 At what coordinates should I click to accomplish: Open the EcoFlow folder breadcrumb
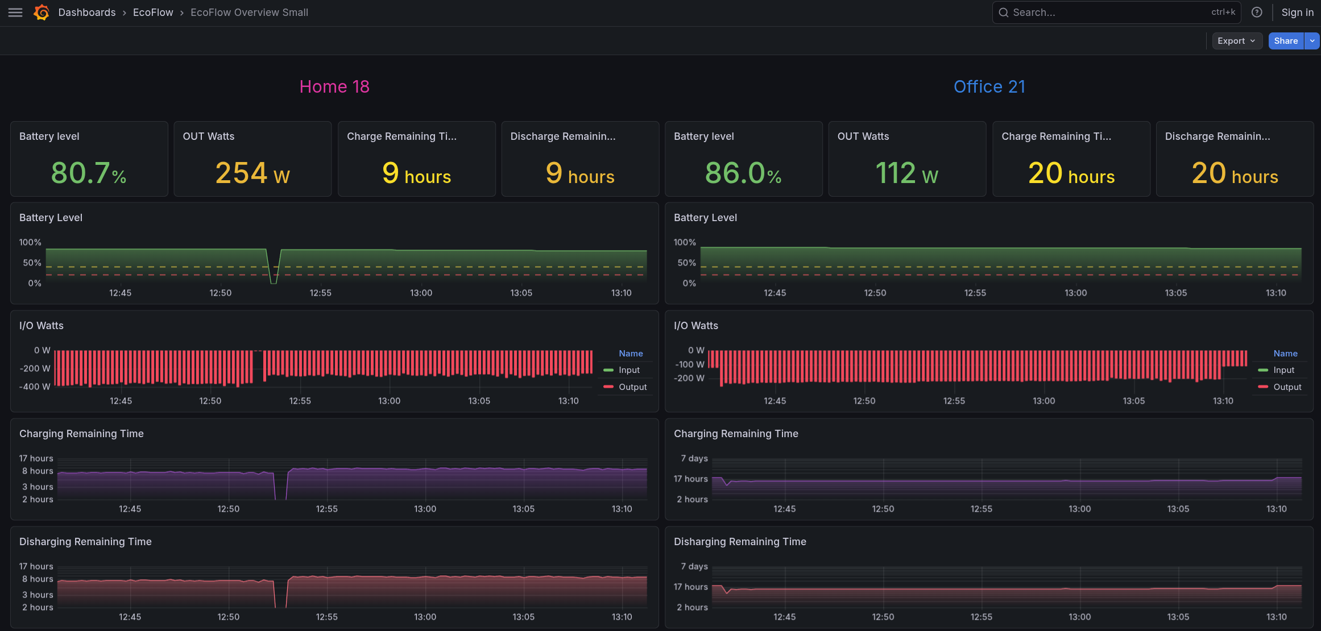click(x=153, y=13)
